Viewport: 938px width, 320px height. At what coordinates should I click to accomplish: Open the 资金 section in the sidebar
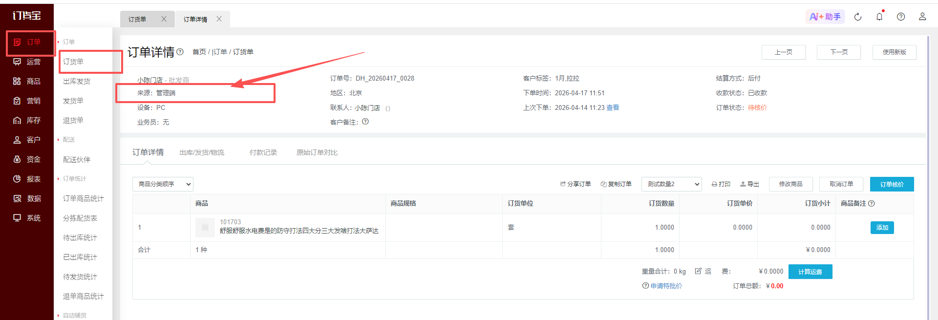pos(27,160)
